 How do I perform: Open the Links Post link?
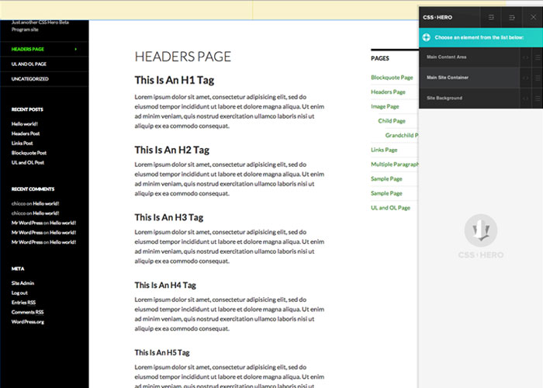click(22, 144)
